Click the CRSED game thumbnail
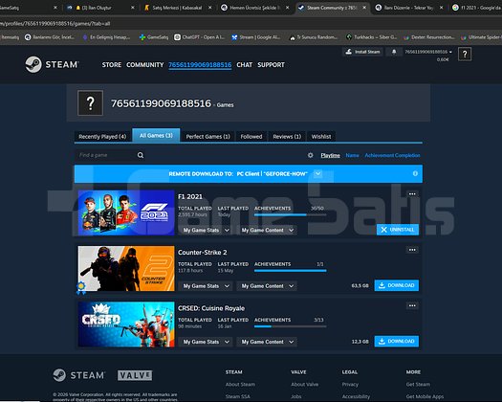Viewport: 502px width, 402px height. coord(126,324)
